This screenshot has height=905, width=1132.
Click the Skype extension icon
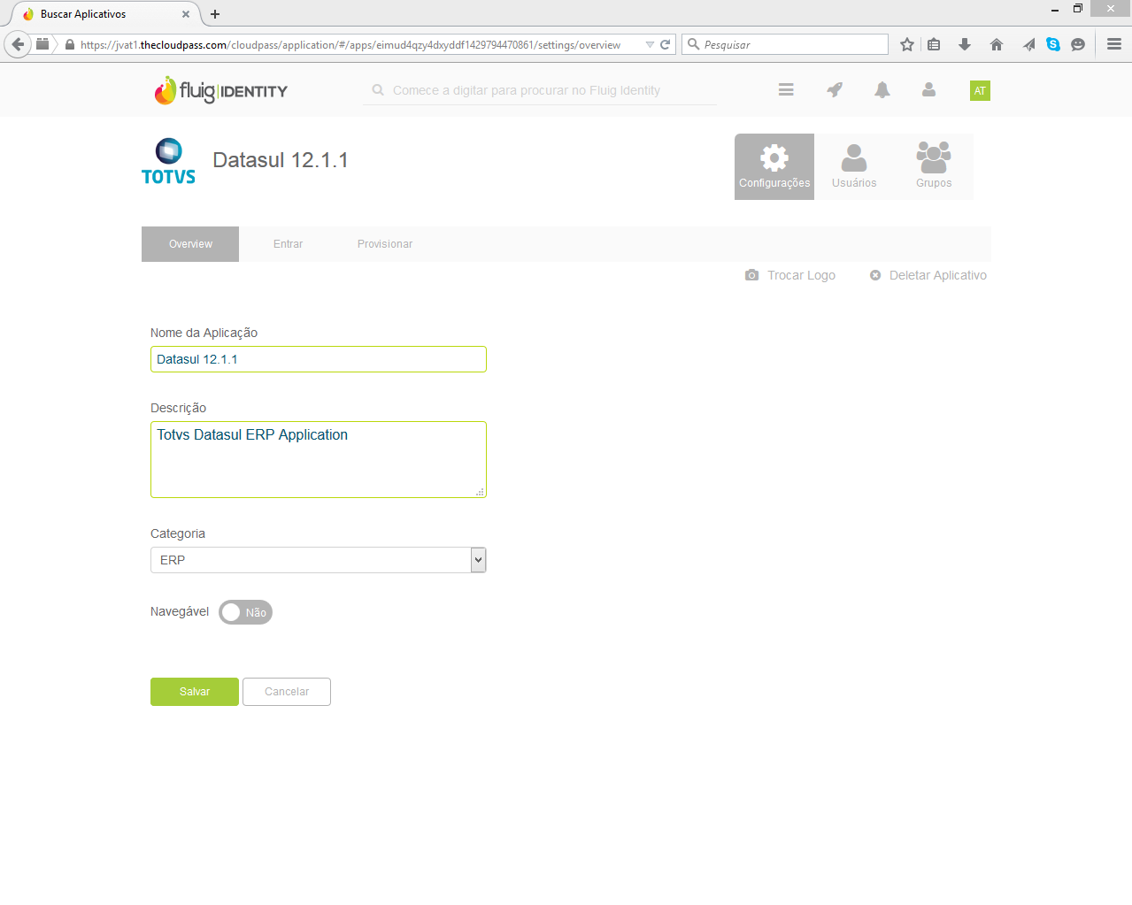[1053, 44]
